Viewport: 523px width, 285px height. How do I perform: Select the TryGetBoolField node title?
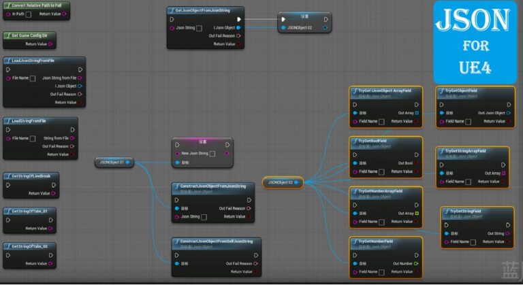(x=373, y=141)
